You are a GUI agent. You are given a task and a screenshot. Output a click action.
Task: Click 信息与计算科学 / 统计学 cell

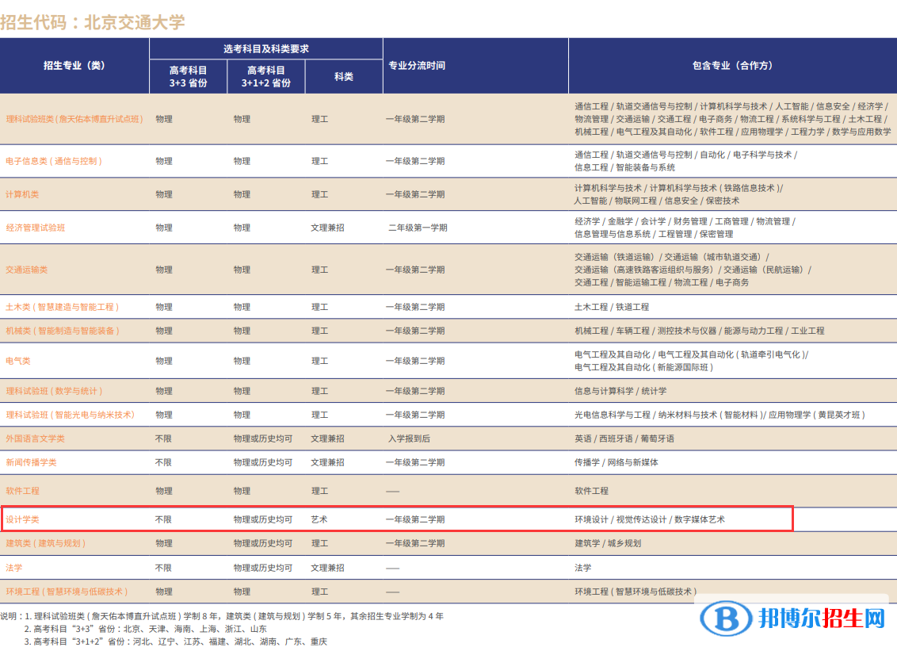click(x=620, y=391)
